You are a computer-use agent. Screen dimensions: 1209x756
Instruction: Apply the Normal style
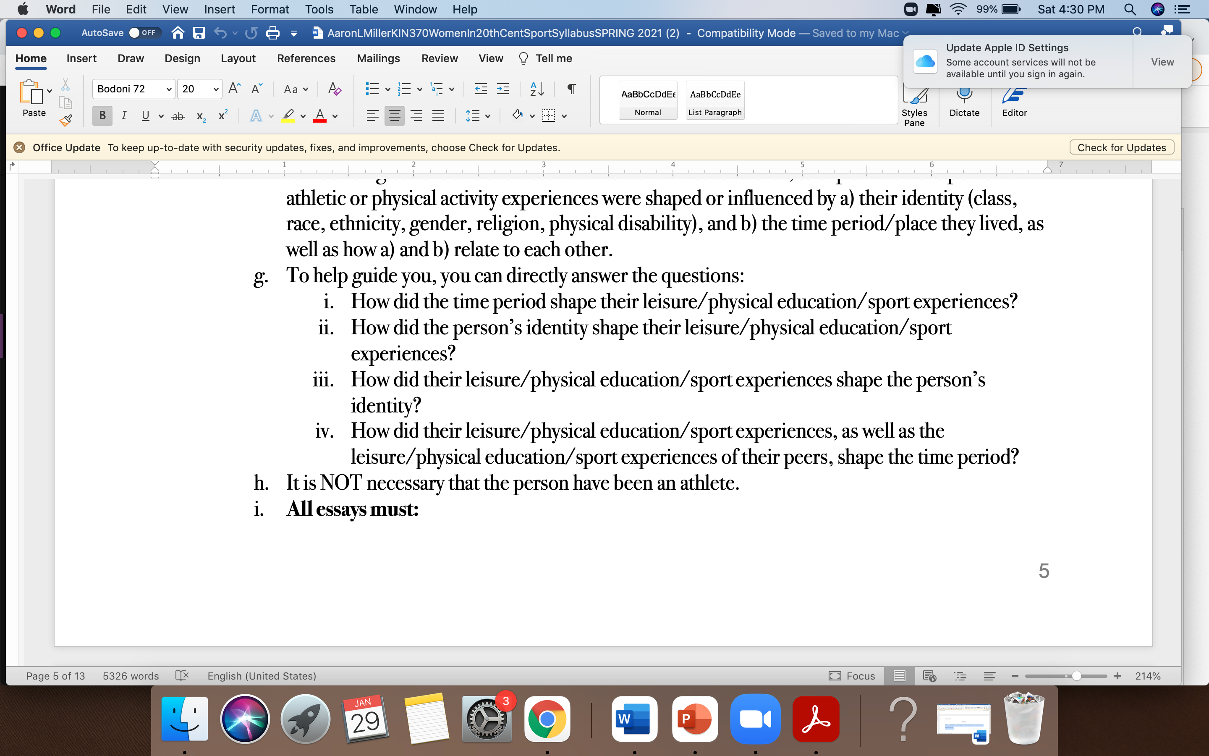click(x=648, y=100)
